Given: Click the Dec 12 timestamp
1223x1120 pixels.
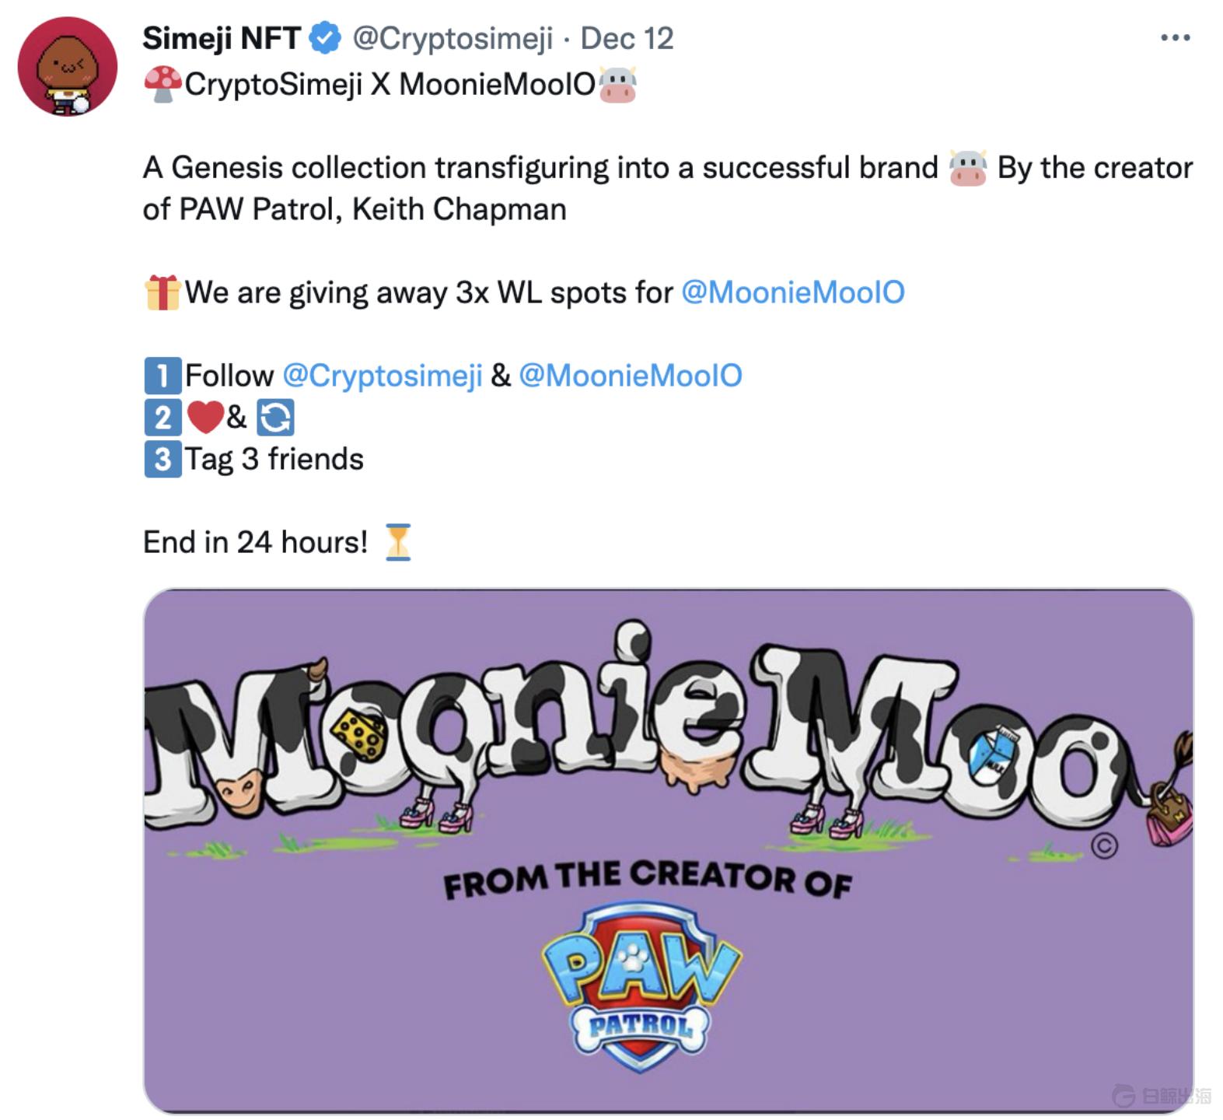Looking at the screenshot, I should click(630, 37).
